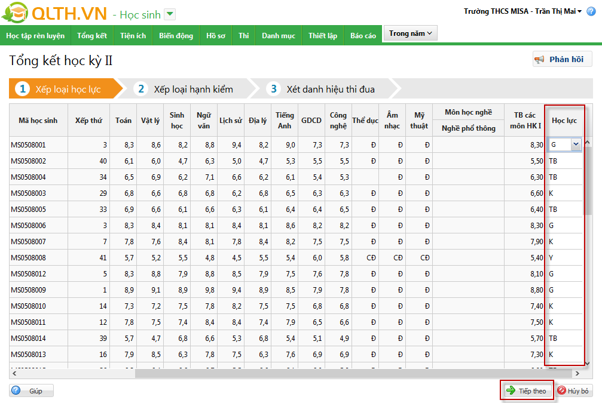602x403 pixels.
Task: Expand the Học sinh module dropdown arrow
Action: [170, 14]
